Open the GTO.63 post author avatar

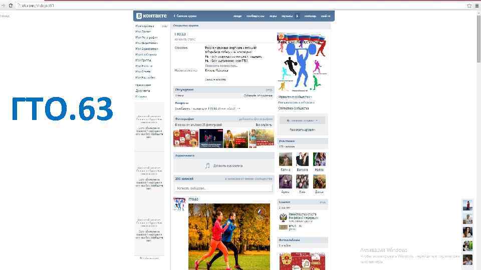point(179,204)
